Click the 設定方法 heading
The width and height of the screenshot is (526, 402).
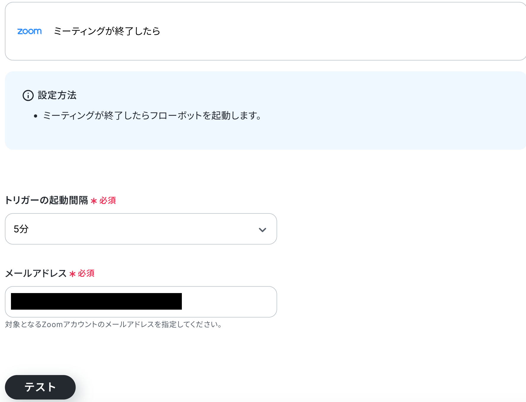[x=57, y=95]
